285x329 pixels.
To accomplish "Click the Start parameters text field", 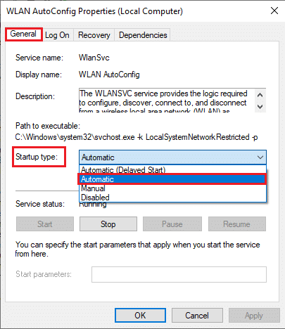I will click(x=179, y=274).
